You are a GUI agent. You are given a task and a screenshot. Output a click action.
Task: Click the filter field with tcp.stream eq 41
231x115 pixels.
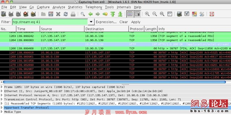click(50, 22)
